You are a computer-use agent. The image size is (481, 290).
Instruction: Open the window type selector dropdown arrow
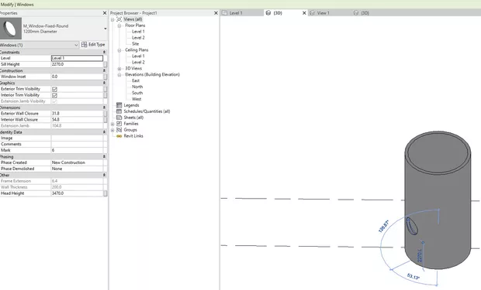coord(106,29)
